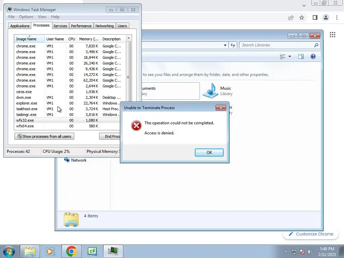Click the search magnifier icon in Libraries window
The height and width of the screenshot is (258, 344).
click(x=316, y=45)
